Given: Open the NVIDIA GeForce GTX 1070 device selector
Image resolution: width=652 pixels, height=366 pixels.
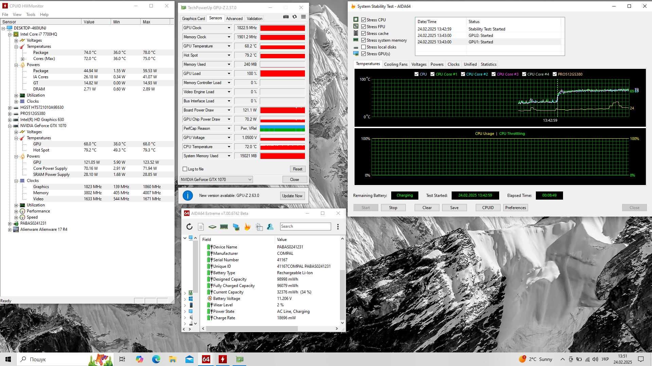Looking at the screenshot, I should [x=216, y=180].
